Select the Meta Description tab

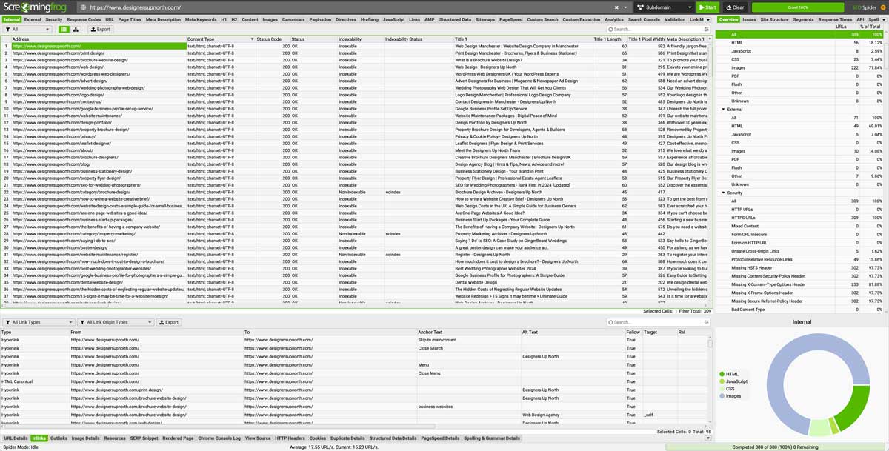pos(163,19)
